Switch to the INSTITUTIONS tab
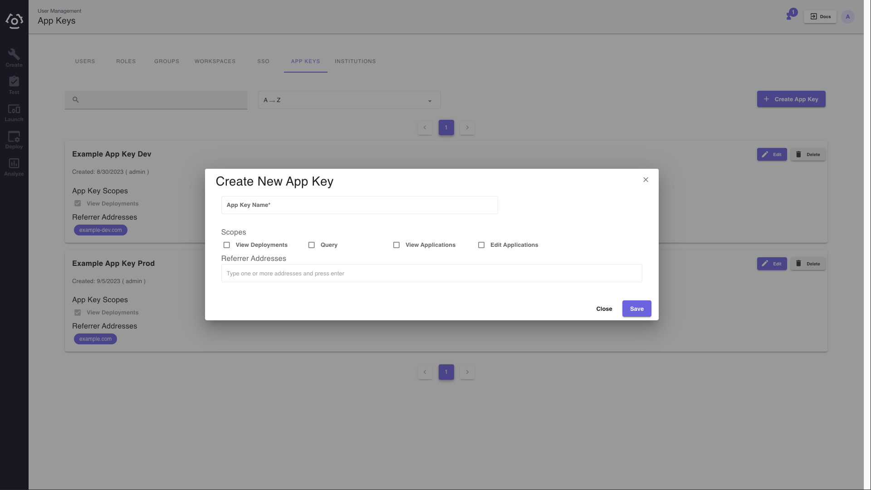Image resolution: width=871 pixels, height=490 pixels. (x=355, y=61)
